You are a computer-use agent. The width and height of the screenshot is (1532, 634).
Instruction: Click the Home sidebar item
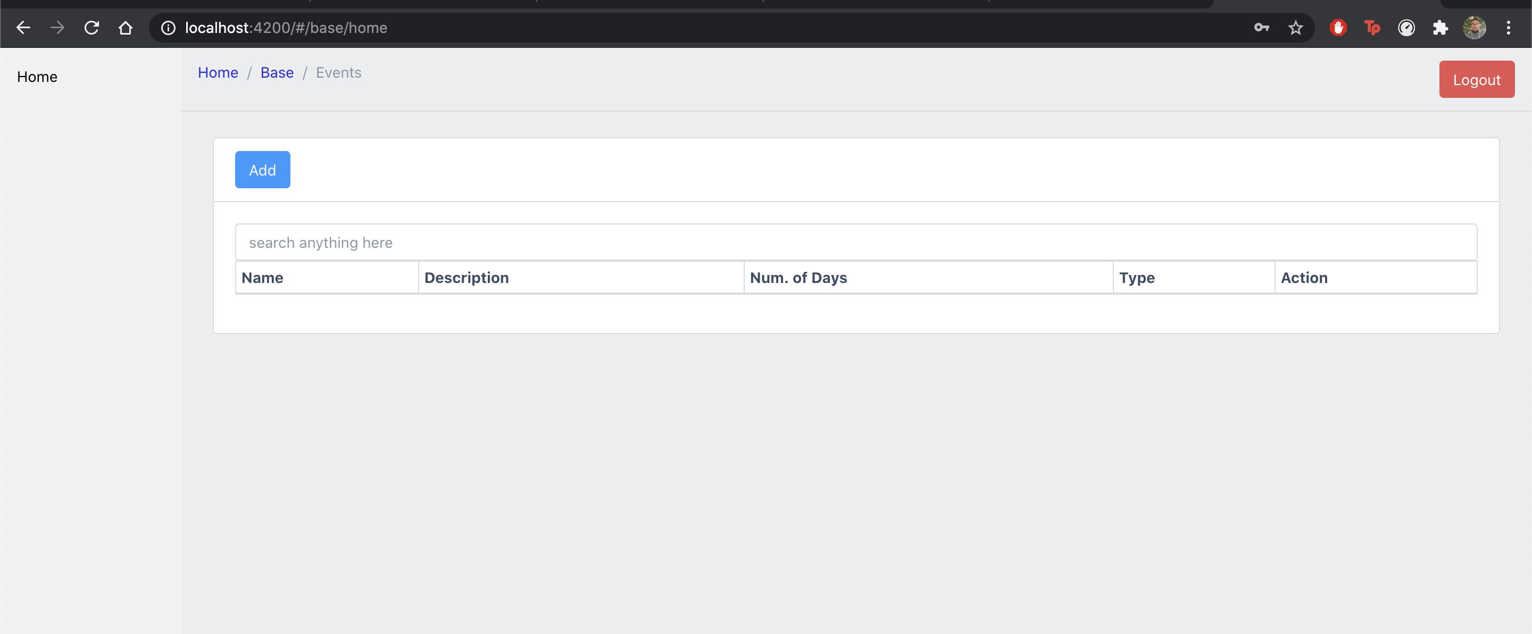tap(37, 77)
